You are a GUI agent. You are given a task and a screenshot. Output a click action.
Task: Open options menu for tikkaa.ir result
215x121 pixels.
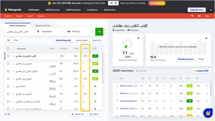207,93
